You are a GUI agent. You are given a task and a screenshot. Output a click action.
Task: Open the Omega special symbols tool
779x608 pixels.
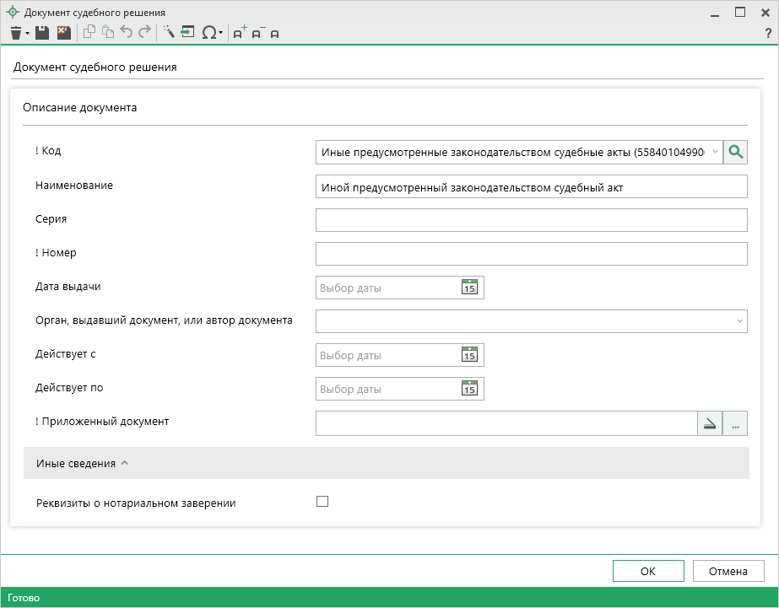coord(209,33)
